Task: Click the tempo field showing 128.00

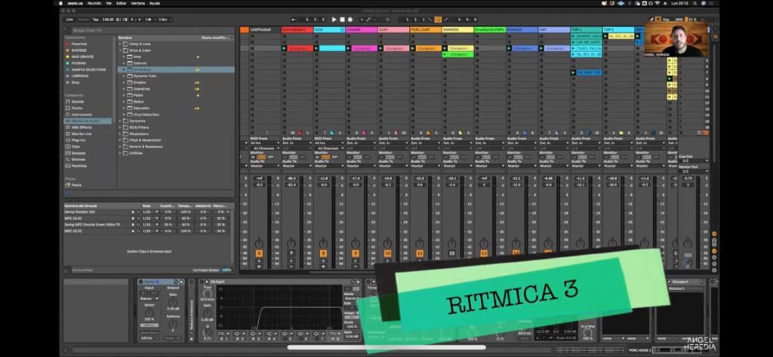Action: click(x=107, y=20)
